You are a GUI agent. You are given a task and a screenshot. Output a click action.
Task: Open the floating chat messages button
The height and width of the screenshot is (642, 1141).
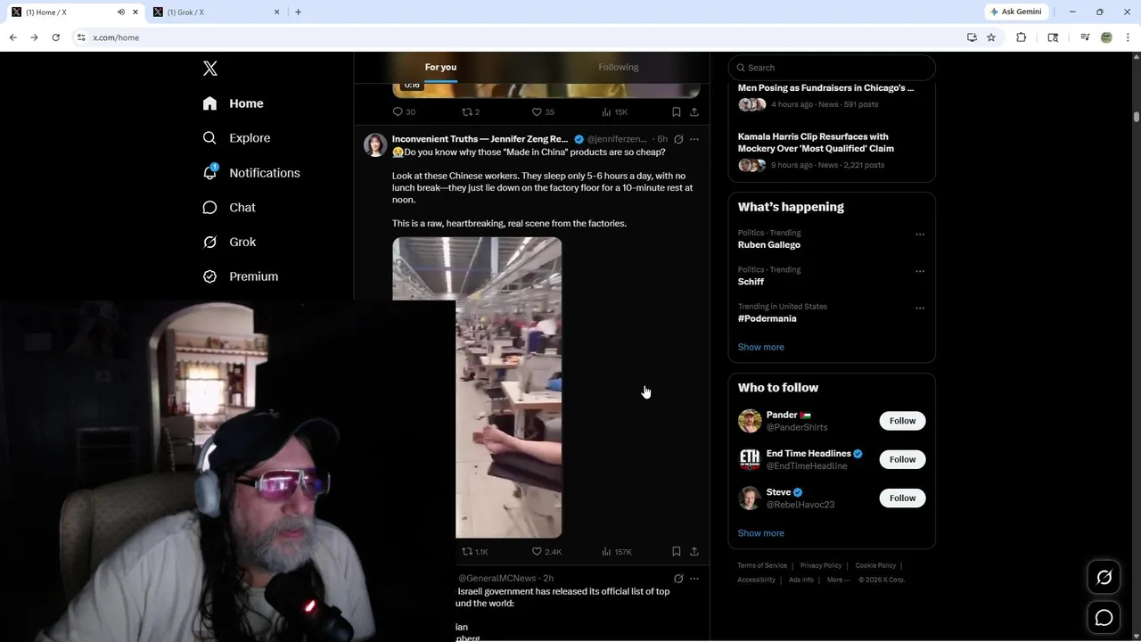(x=1104, y=618)
